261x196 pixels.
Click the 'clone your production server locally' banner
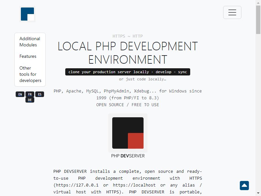(x=128, y=72)
